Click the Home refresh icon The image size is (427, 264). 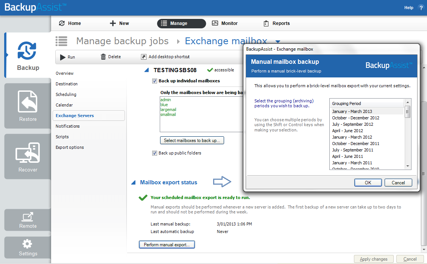pyautogui.click(x=62, y=23)
